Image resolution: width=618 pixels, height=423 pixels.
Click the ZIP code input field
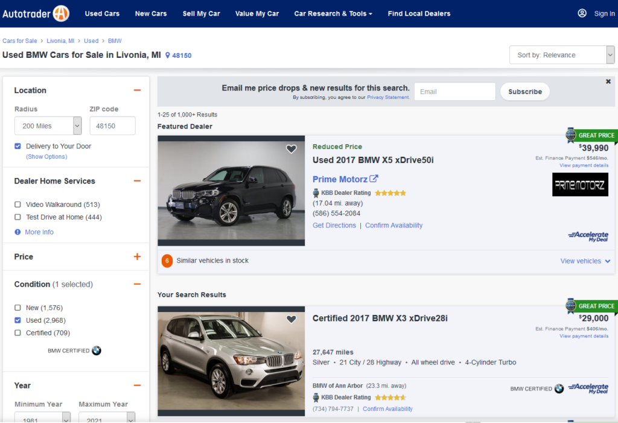pyautogui.click(x=113, y=126)
